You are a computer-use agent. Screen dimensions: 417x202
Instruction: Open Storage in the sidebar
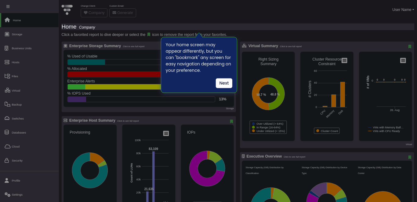[x=29, y=34]
